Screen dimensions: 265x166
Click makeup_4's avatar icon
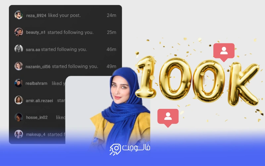pyautogui.click(x=19, y=134)
